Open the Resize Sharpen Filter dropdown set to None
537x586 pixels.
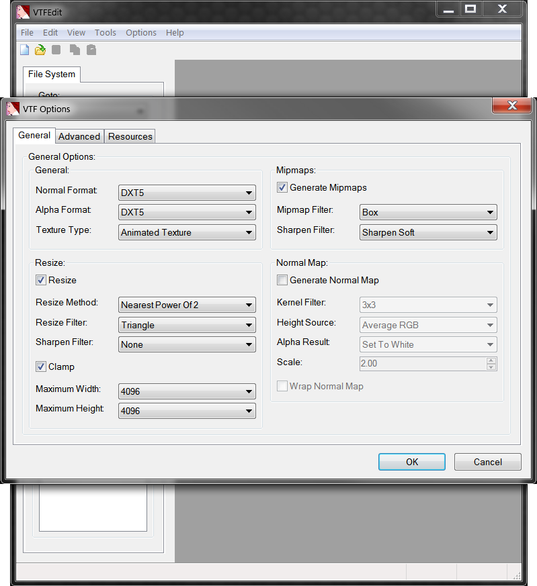tap(187, 344)
